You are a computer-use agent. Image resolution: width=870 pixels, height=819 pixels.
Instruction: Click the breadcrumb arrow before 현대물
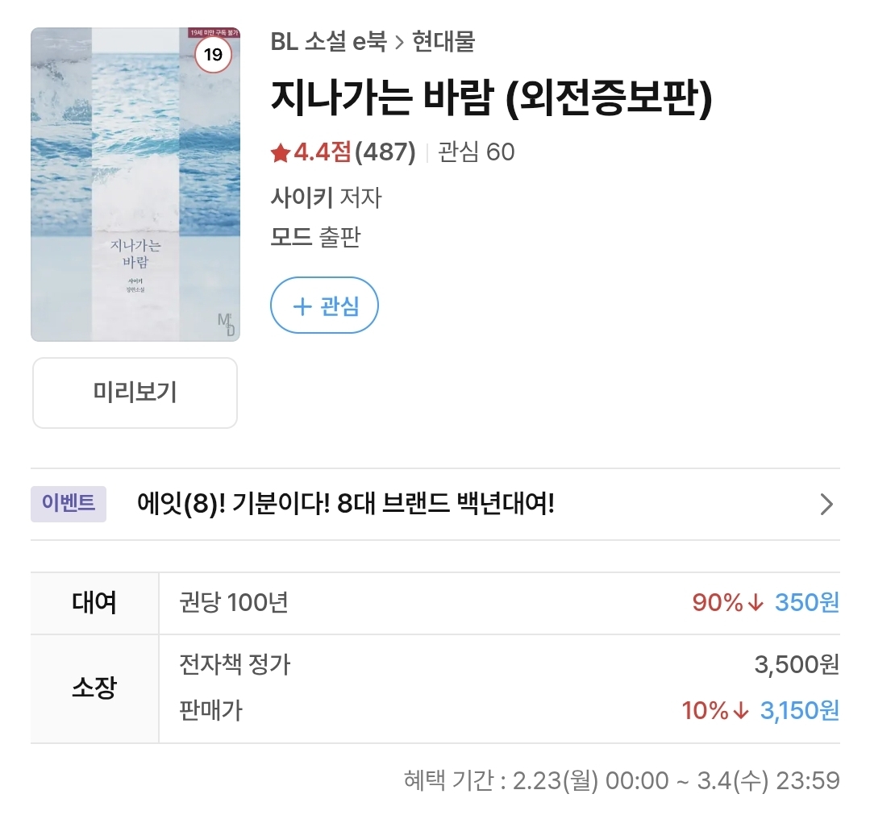point(399,43)
